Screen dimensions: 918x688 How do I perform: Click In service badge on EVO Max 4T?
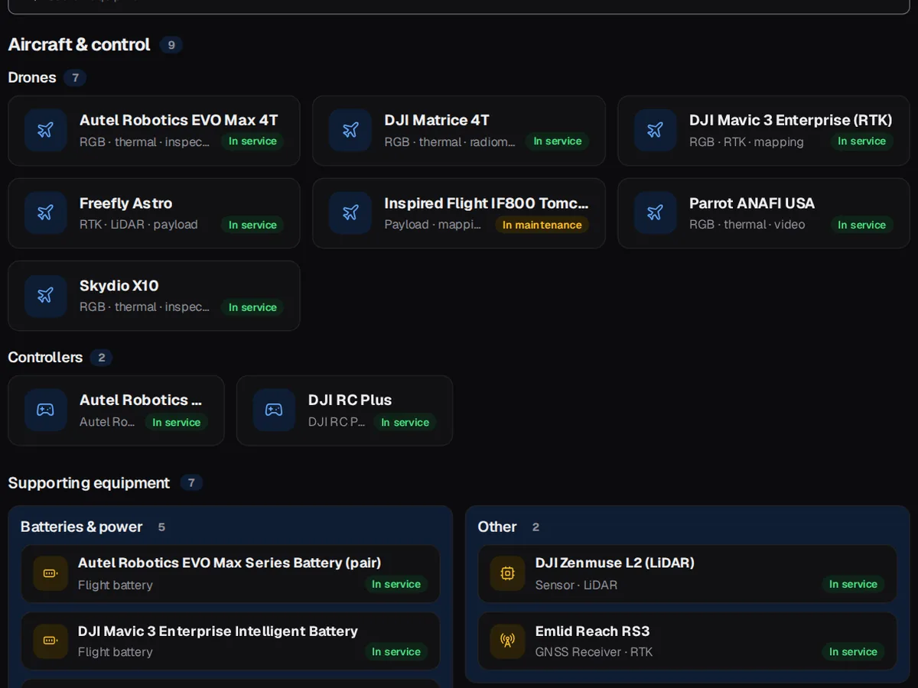(x=252, y=141)
